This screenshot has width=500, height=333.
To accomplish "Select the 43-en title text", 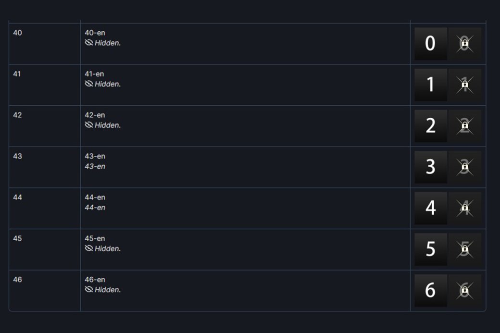I will (95, 156).
